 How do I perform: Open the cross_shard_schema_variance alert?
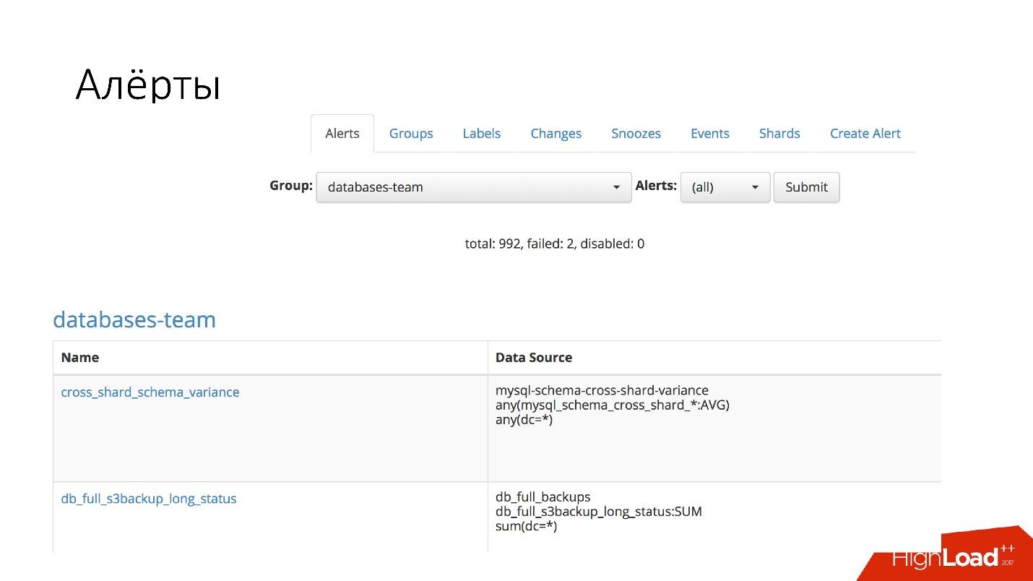click(x=150, y=392)
